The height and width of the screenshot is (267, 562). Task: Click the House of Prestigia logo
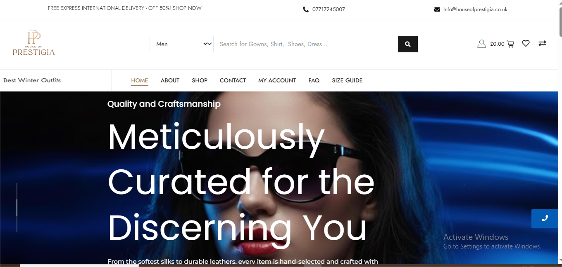pos(33,43)
